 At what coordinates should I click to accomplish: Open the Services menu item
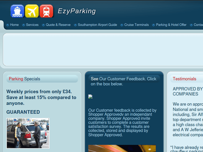(32, 25)
